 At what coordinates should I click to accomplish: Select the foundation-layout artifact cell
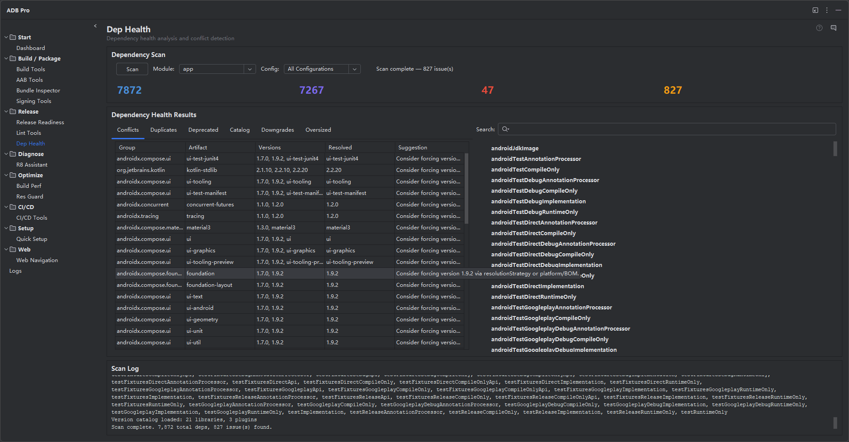220,285
